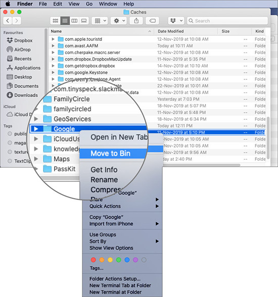Click the Edit Tags toolbar button
This screenshot has height=297, width=278.
pyautogui.click(x=152, y=21)
